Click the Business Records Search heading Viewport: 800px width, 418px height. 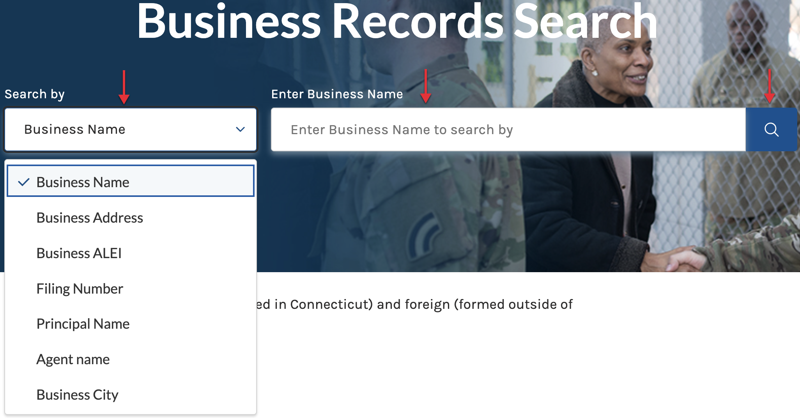[397, 21]
